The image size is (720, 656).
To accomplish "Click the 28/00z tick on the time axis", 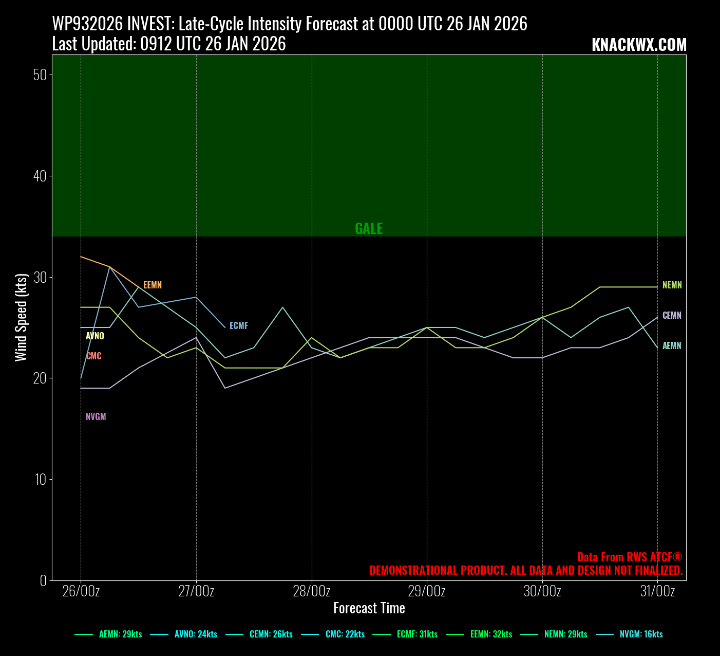I will click(312, 591).
